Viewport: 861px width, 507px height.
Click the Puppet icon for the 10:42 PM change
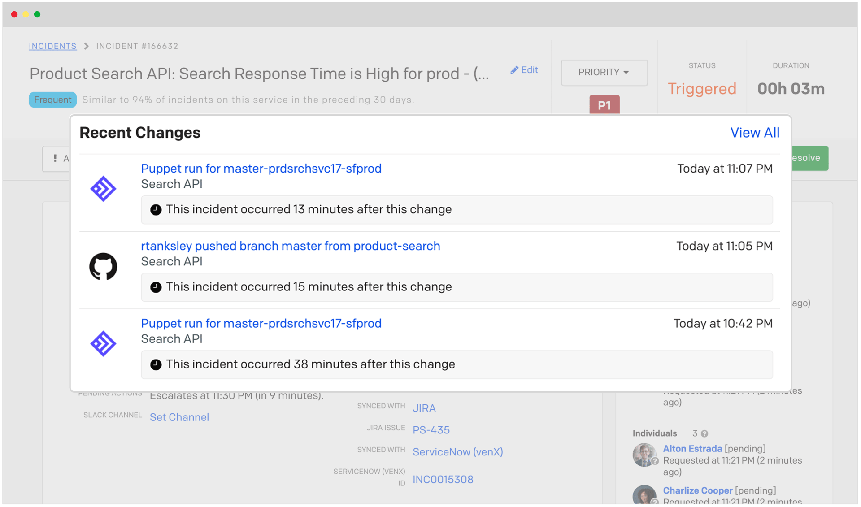(103, 344)
